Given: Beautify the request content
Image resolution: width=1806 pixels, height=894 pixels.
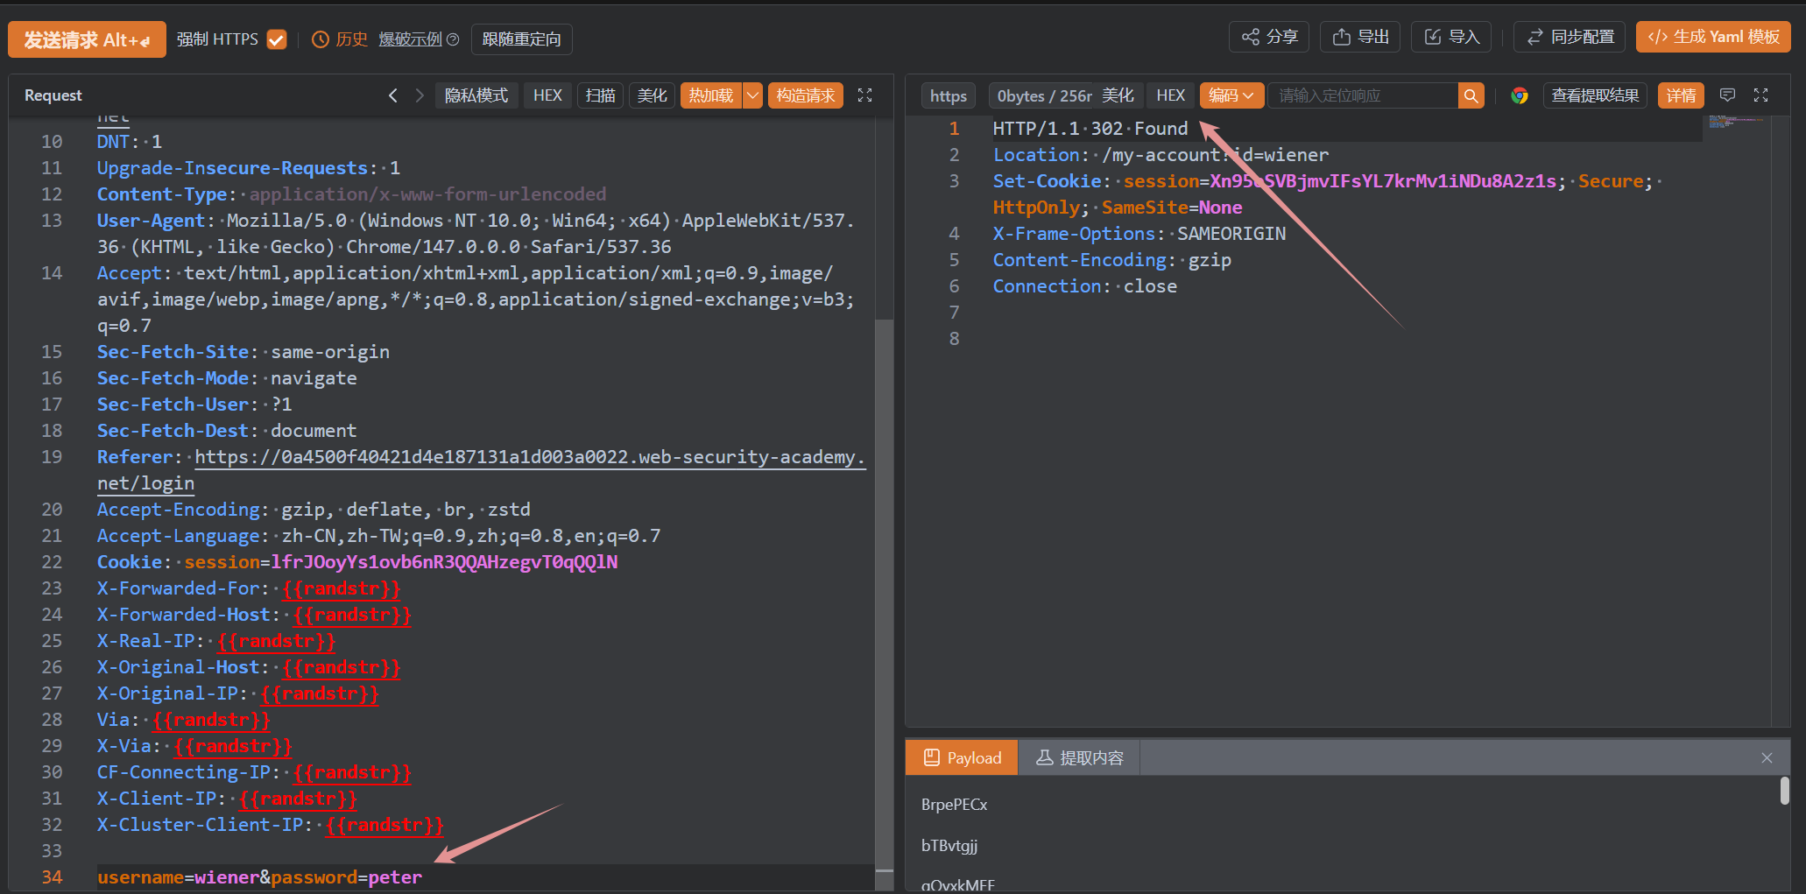Looking at the screenshot, I should 652,95.
